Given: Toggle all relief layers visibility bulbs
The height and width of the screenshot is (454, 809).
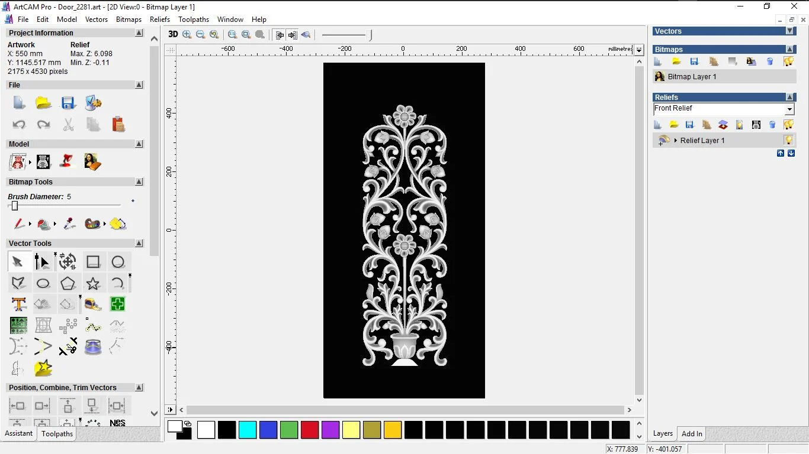Looking at the screenshot, I should 788,125.
